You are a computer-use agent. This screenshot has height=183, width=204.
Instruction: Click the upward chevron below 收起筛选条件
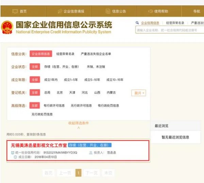tap(79, 128)
